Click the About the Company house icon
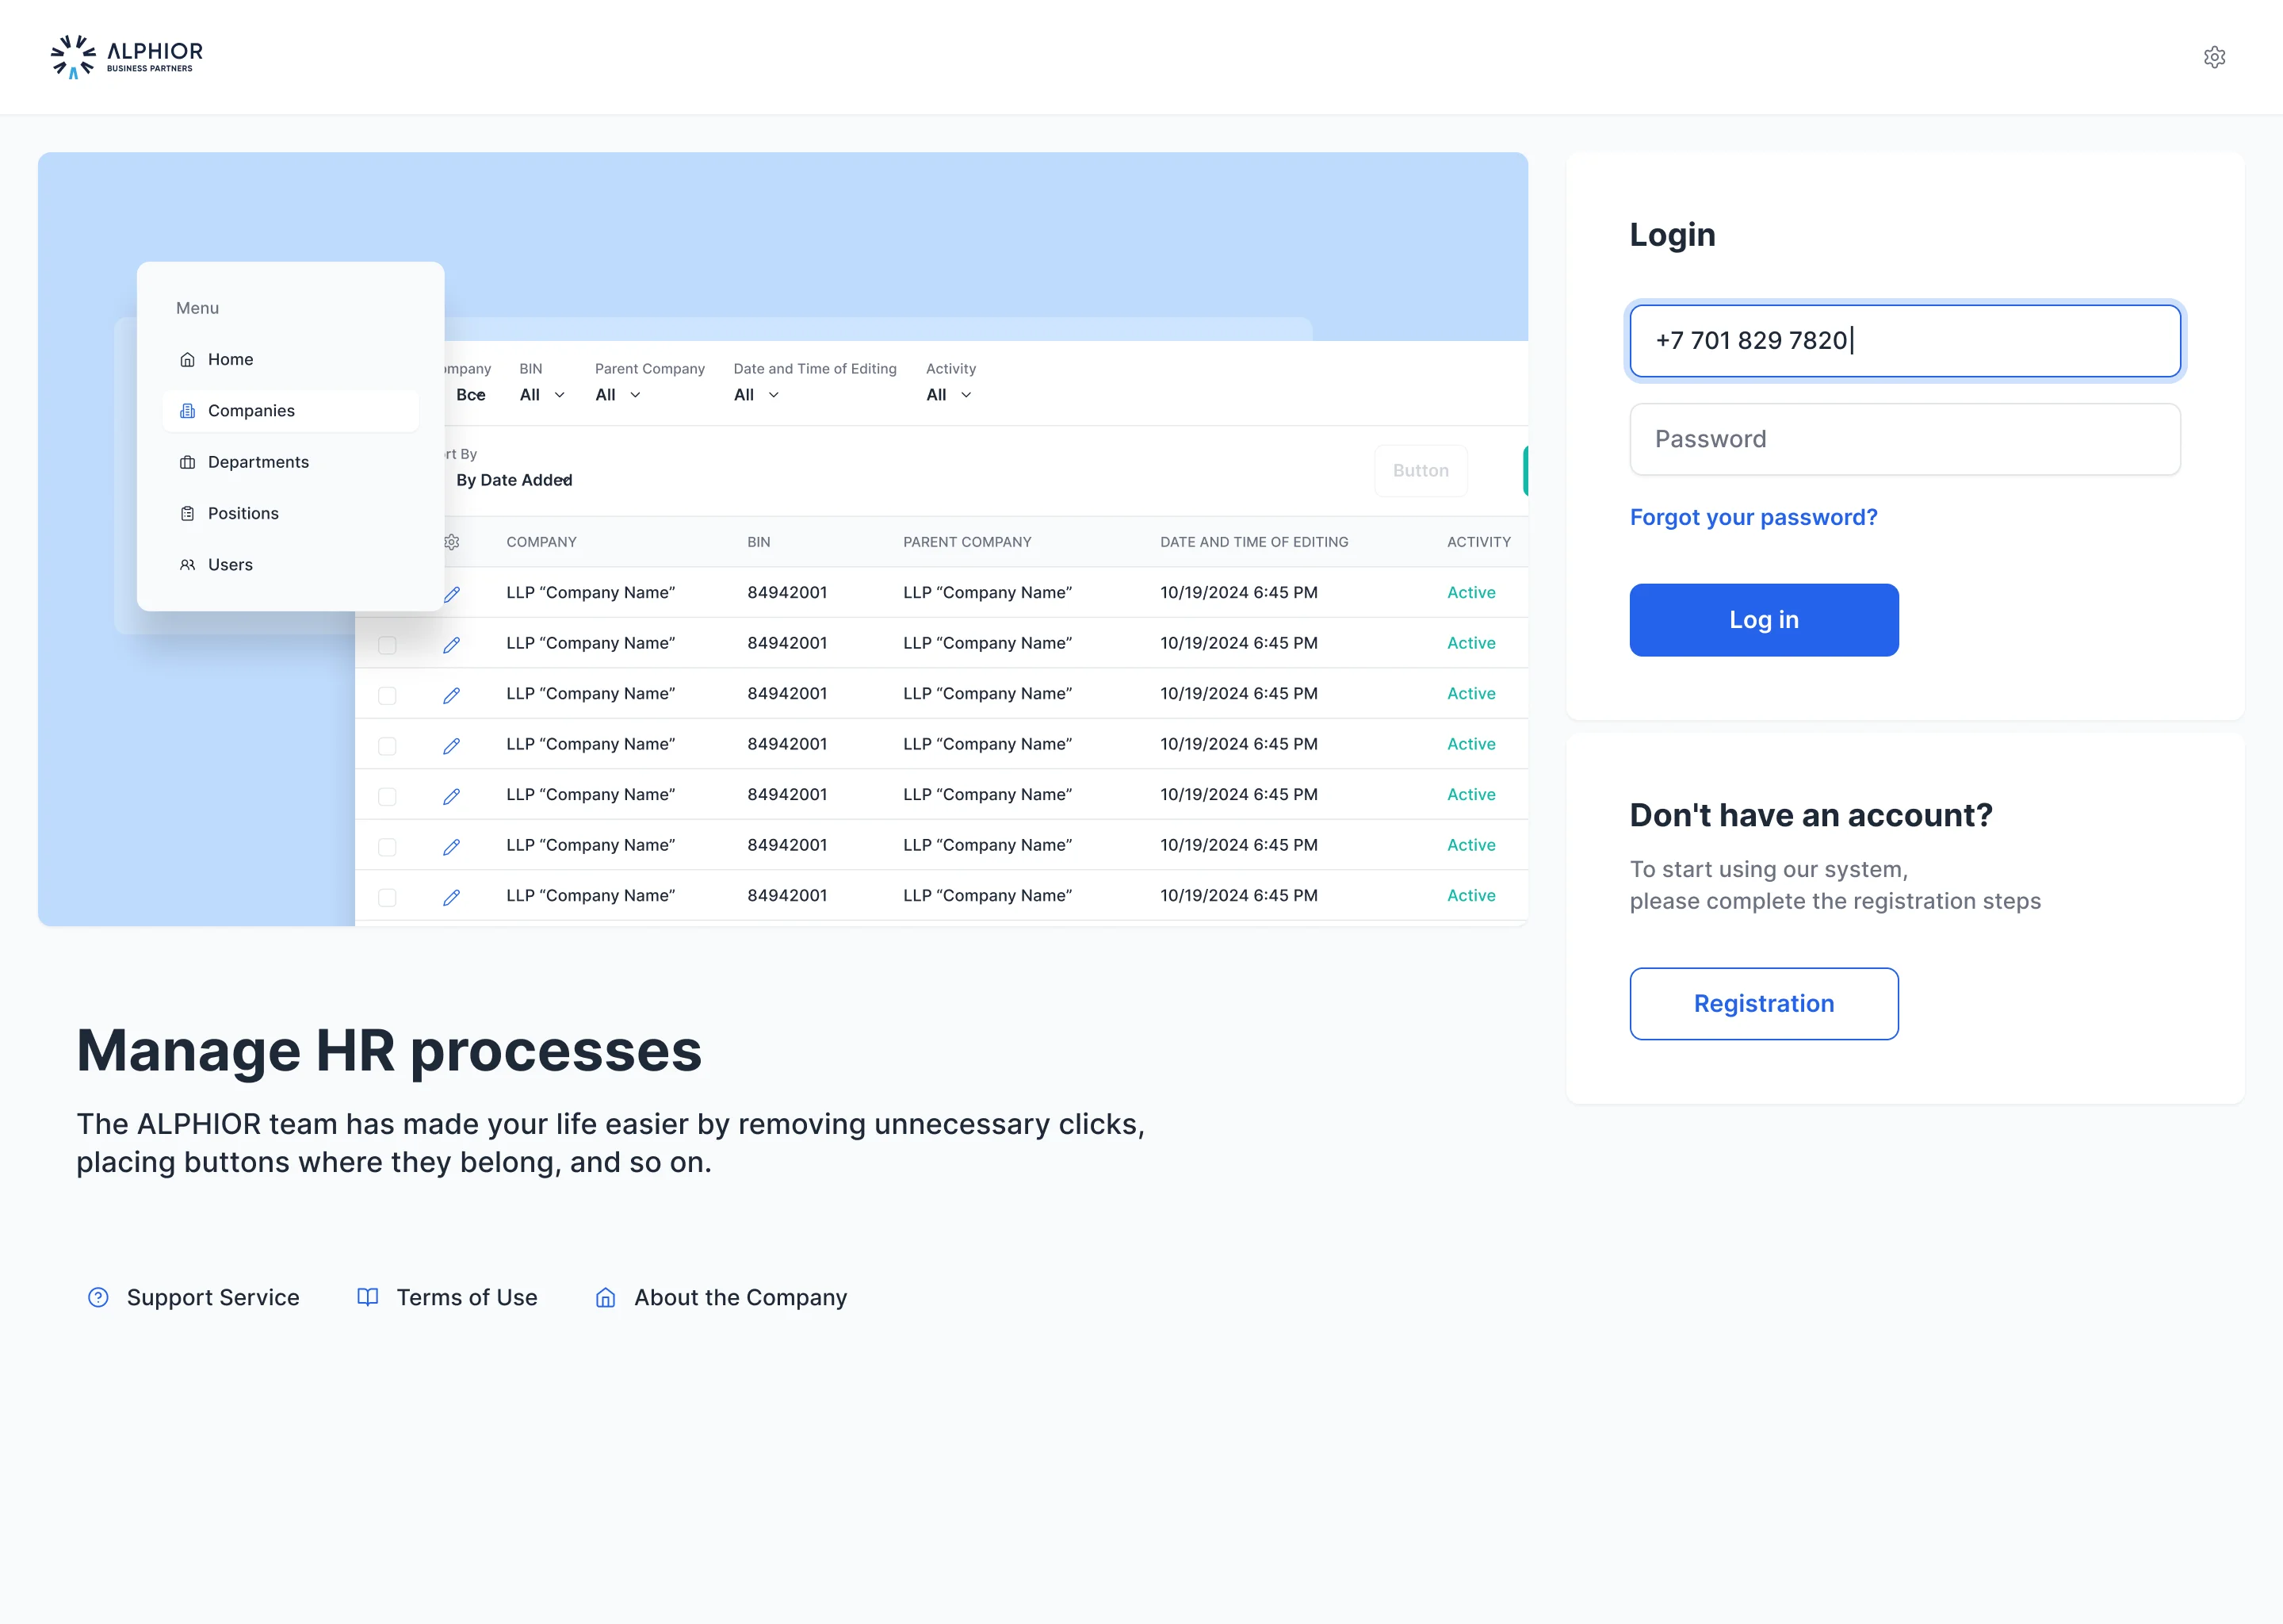The width and height of the screenshot is (2283, 1624). pos(606,1297)
